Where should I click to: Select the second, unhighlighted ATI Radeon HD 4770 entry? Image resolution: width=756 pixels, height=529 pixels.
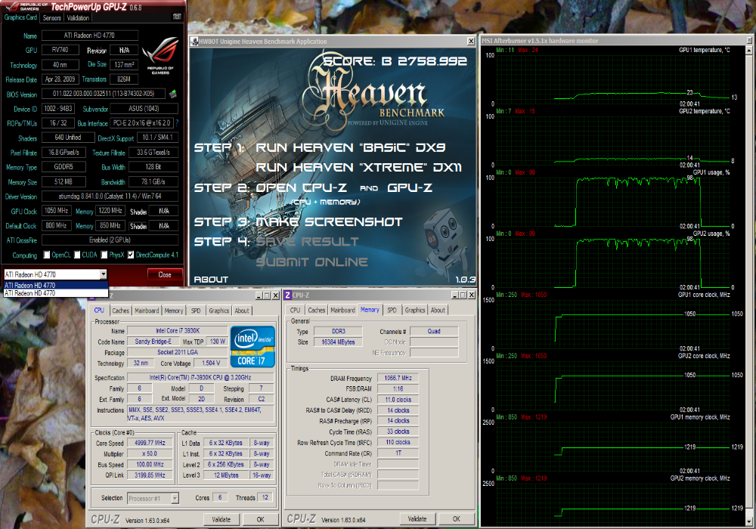tap(55, 293)
